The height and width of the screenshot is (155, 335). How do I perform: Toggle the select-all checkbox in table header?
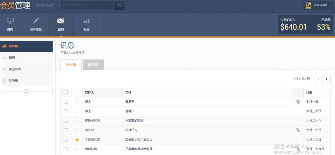click(65, 93)
